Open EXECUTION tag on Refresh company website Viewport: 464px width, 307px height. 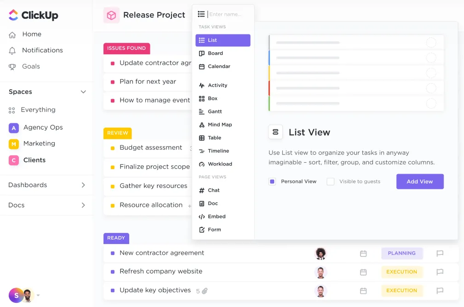point(402,272)
